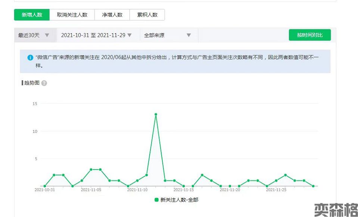The width and height of the screenshot is (358, 217).
Task: Click the data point above 2021-11-20
Action: (x=230, y=186)
